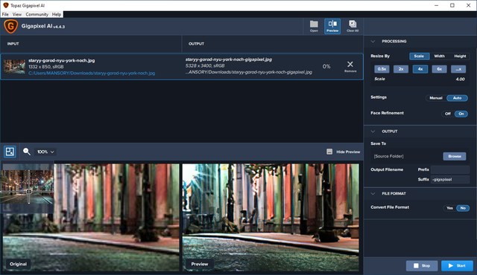Click the Prefix input field
This screenshot has width=477, height=275.
450,169
